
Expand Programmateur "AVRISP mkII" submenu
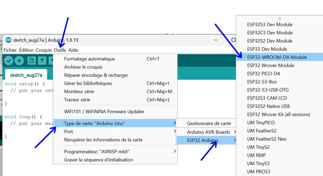pos(115,151)
